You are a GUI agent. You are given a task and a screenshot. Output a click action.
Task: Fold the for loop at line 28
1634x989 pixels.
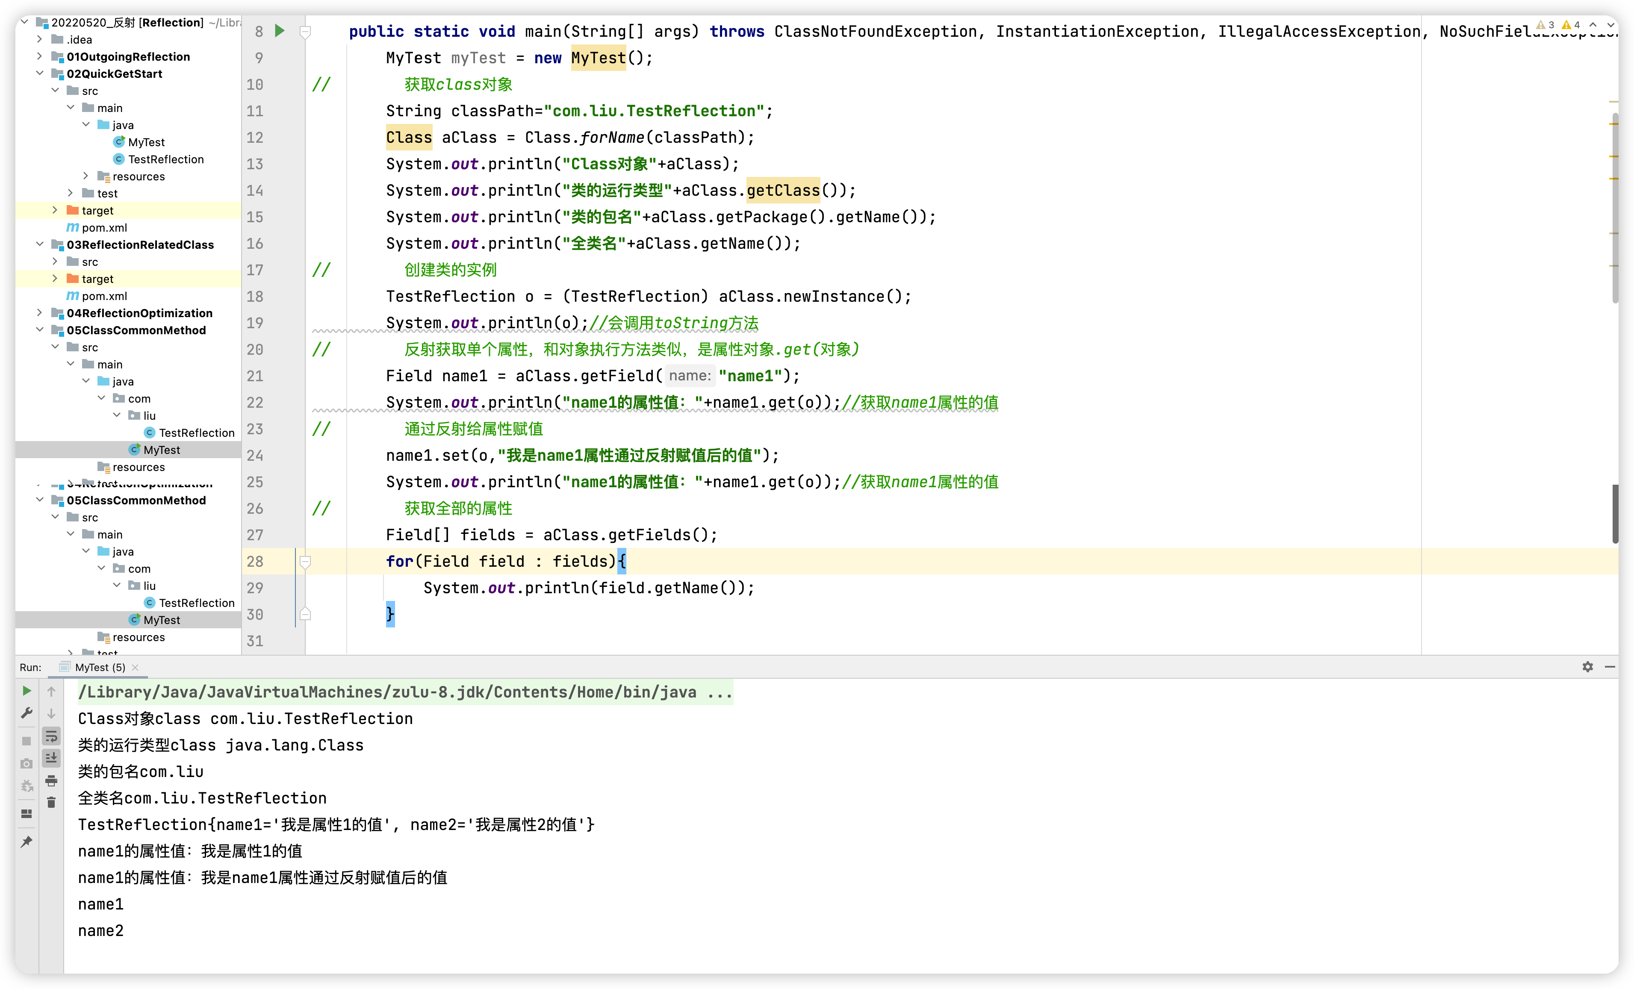pos(305,562)
